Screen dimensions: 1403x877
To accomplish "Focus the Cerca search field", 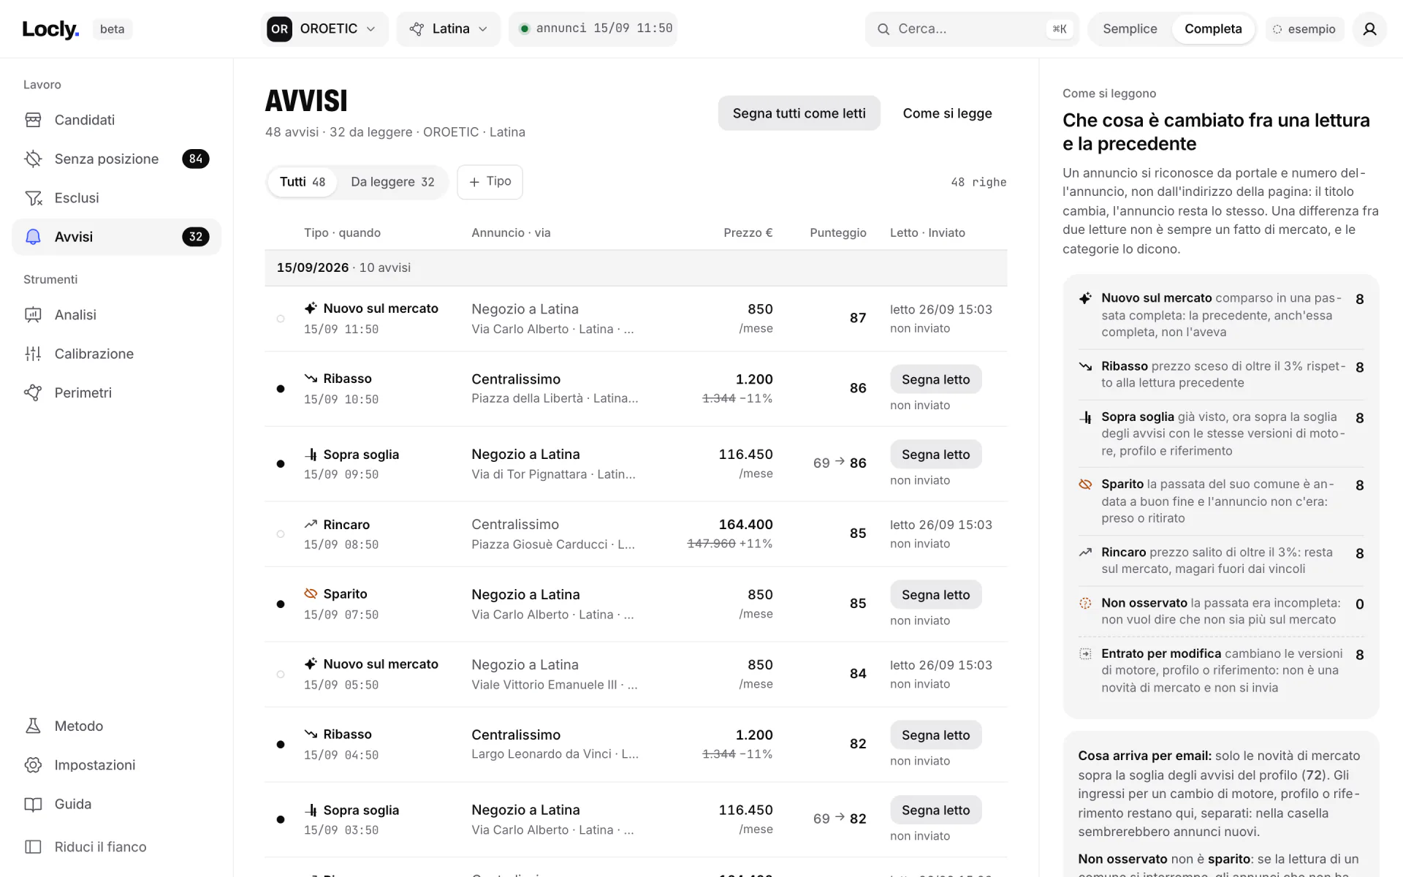I will coord(972,29).
